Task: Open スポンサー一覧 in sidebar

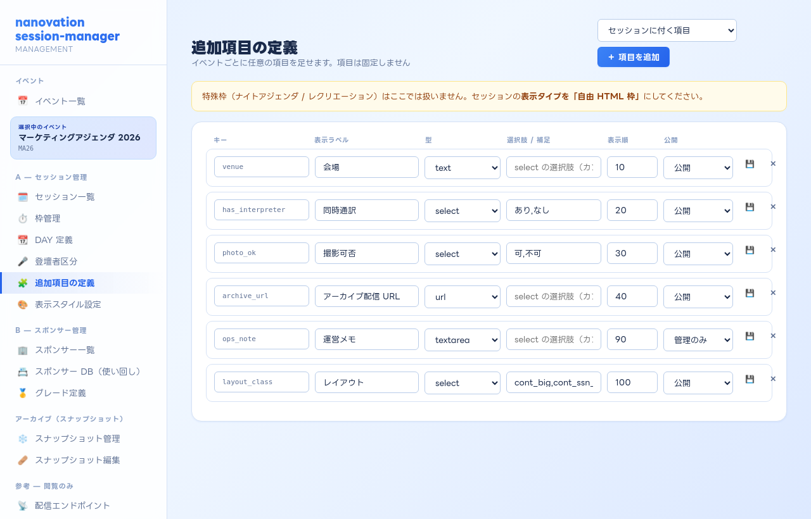Action: pos(83,350)
